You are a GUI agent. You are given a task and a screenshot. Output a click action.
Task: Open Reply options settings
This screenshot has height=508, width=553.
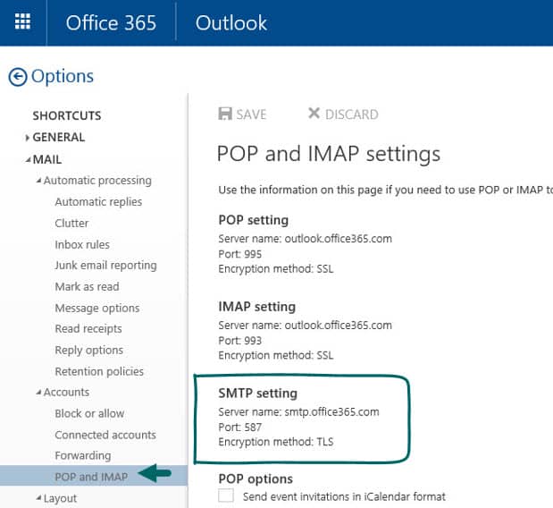(88, 351)
